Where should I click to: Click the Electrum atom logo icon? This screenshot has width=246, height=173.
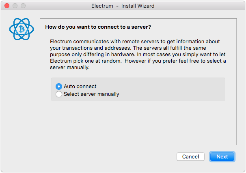click(22, 29)
